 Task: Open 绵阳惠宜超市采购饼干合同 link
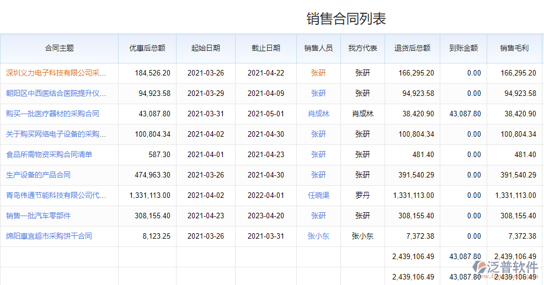(49, 236)
